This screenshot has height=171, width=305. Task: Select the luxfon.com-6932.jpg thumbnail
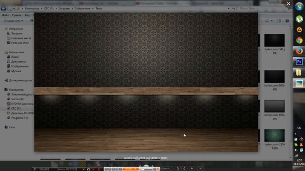pos(274,106)
